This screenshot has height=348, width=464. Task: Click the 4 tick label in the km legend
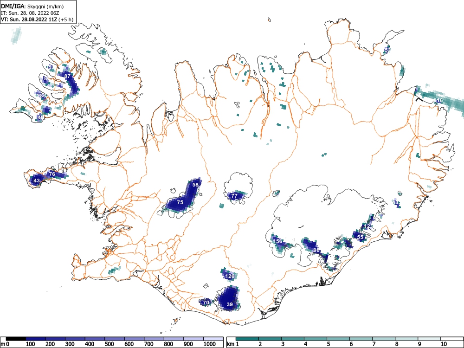306,344
